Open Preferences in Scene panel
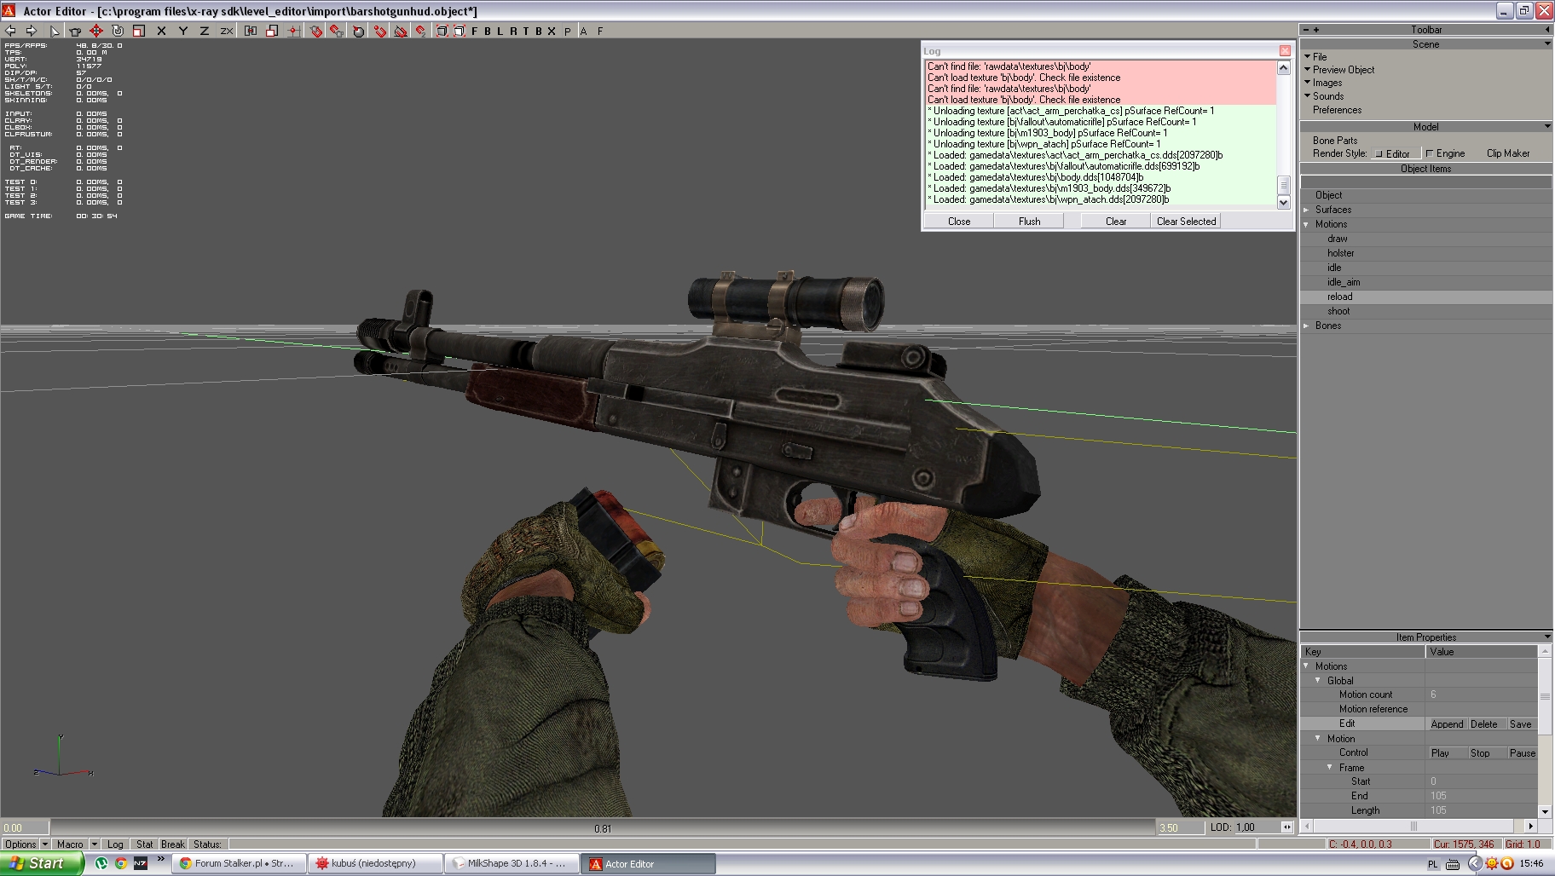This screenshot has width=1555, height=876. (x=1337, y=110)
